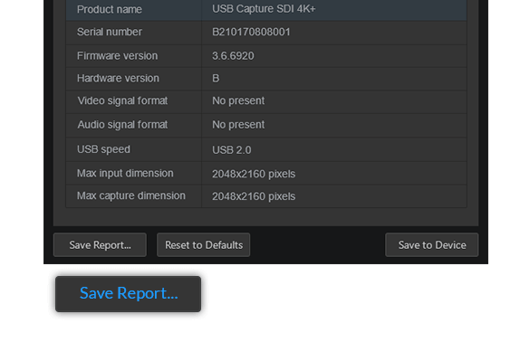The image size is (530, 352).
Task: Select No present in Audio signal row
Action: tap(238, 125)
